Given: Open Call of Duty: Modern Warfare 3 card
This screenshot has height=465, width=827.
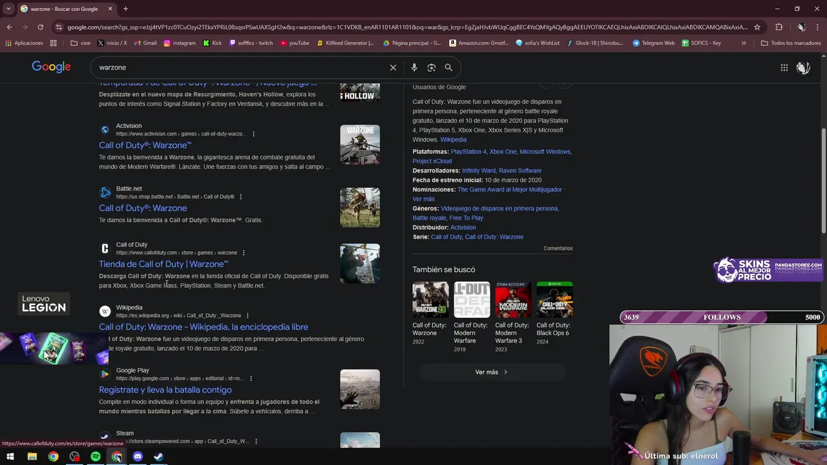Looking at the screenshot, I should [513, 316].
